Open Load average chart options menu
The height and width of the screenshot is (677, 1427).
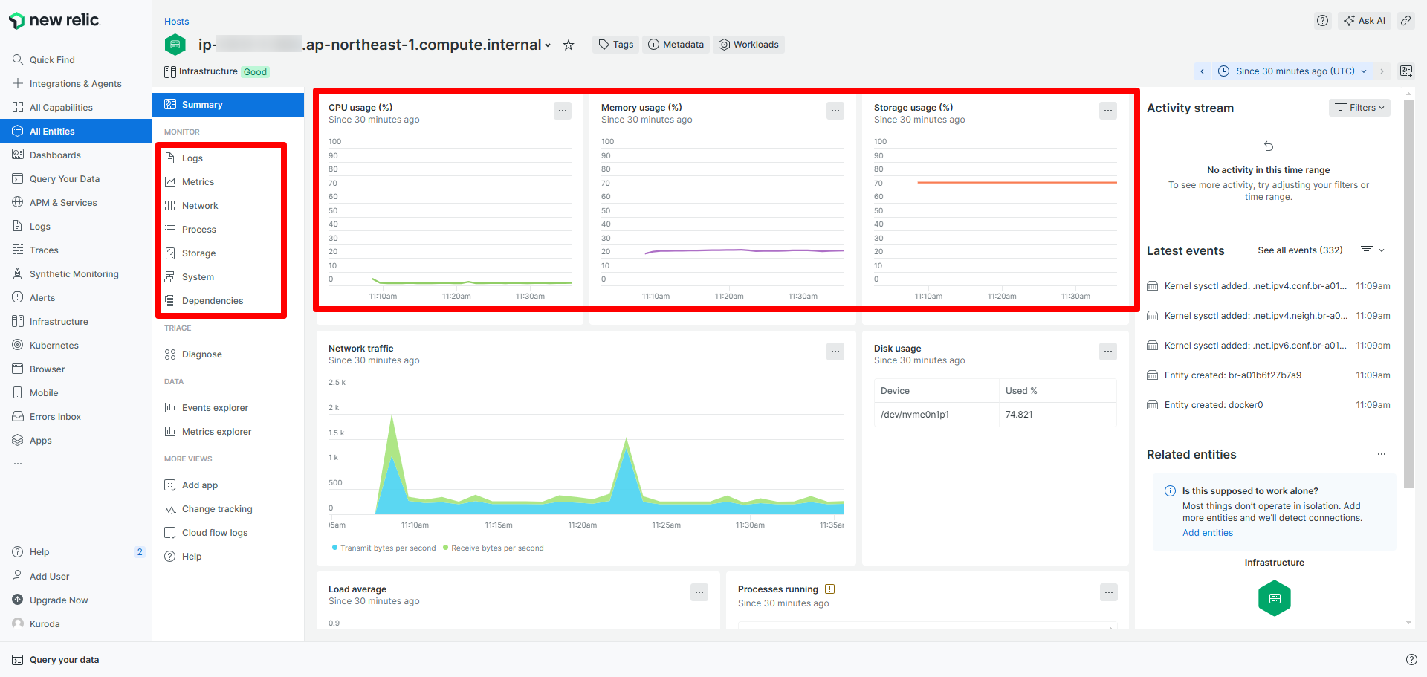click(699, 592)
